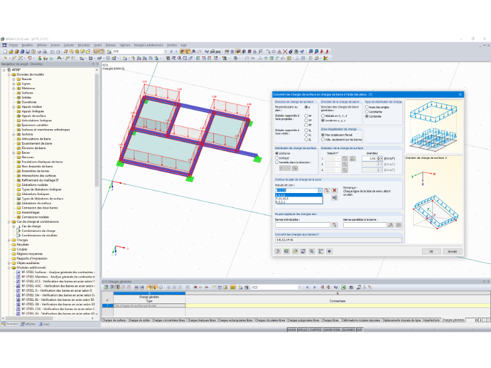This screenshot has width=491, height=368.
Task: Open the Calculer menu
Action: click(69, 45)
